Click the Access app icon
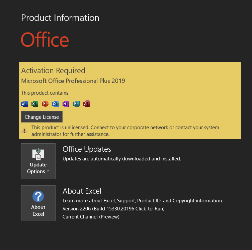 pyautogui.click(x=87, y=104)
